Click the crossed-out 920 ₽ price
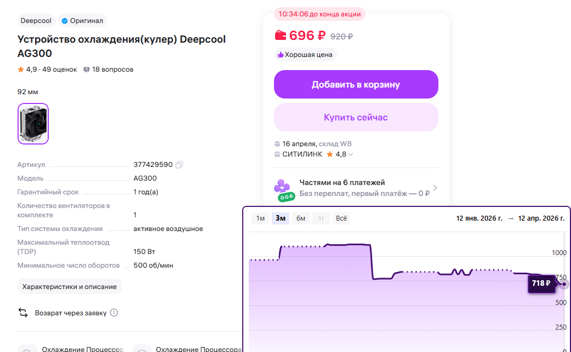Image resolution: width=571 pixels, height=352 pixels. pos(341,36)
